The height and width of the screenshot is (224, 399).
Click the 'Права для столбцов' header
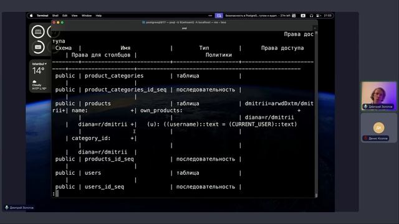(101, 55)
